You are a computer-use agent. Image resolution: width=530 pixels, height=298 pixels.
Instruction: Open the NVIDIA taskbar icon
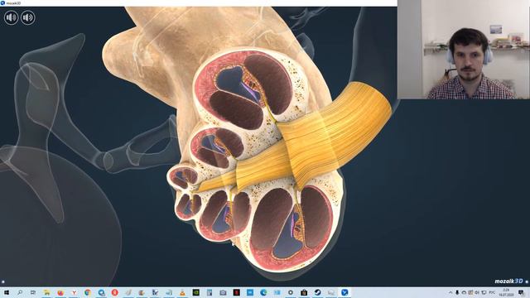pos(196,292)
